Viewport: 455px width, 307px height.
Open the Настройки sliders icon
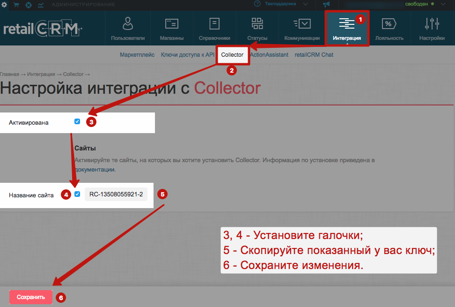[x=432, y=23]
